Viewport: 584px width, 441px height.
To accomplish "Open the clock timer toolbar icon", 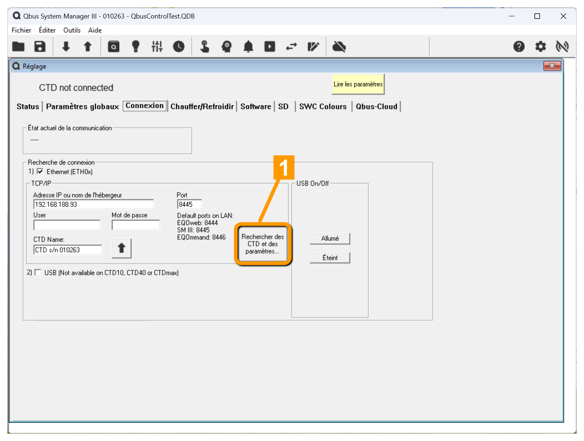I will pyautogui.click(x=179, y=47).
